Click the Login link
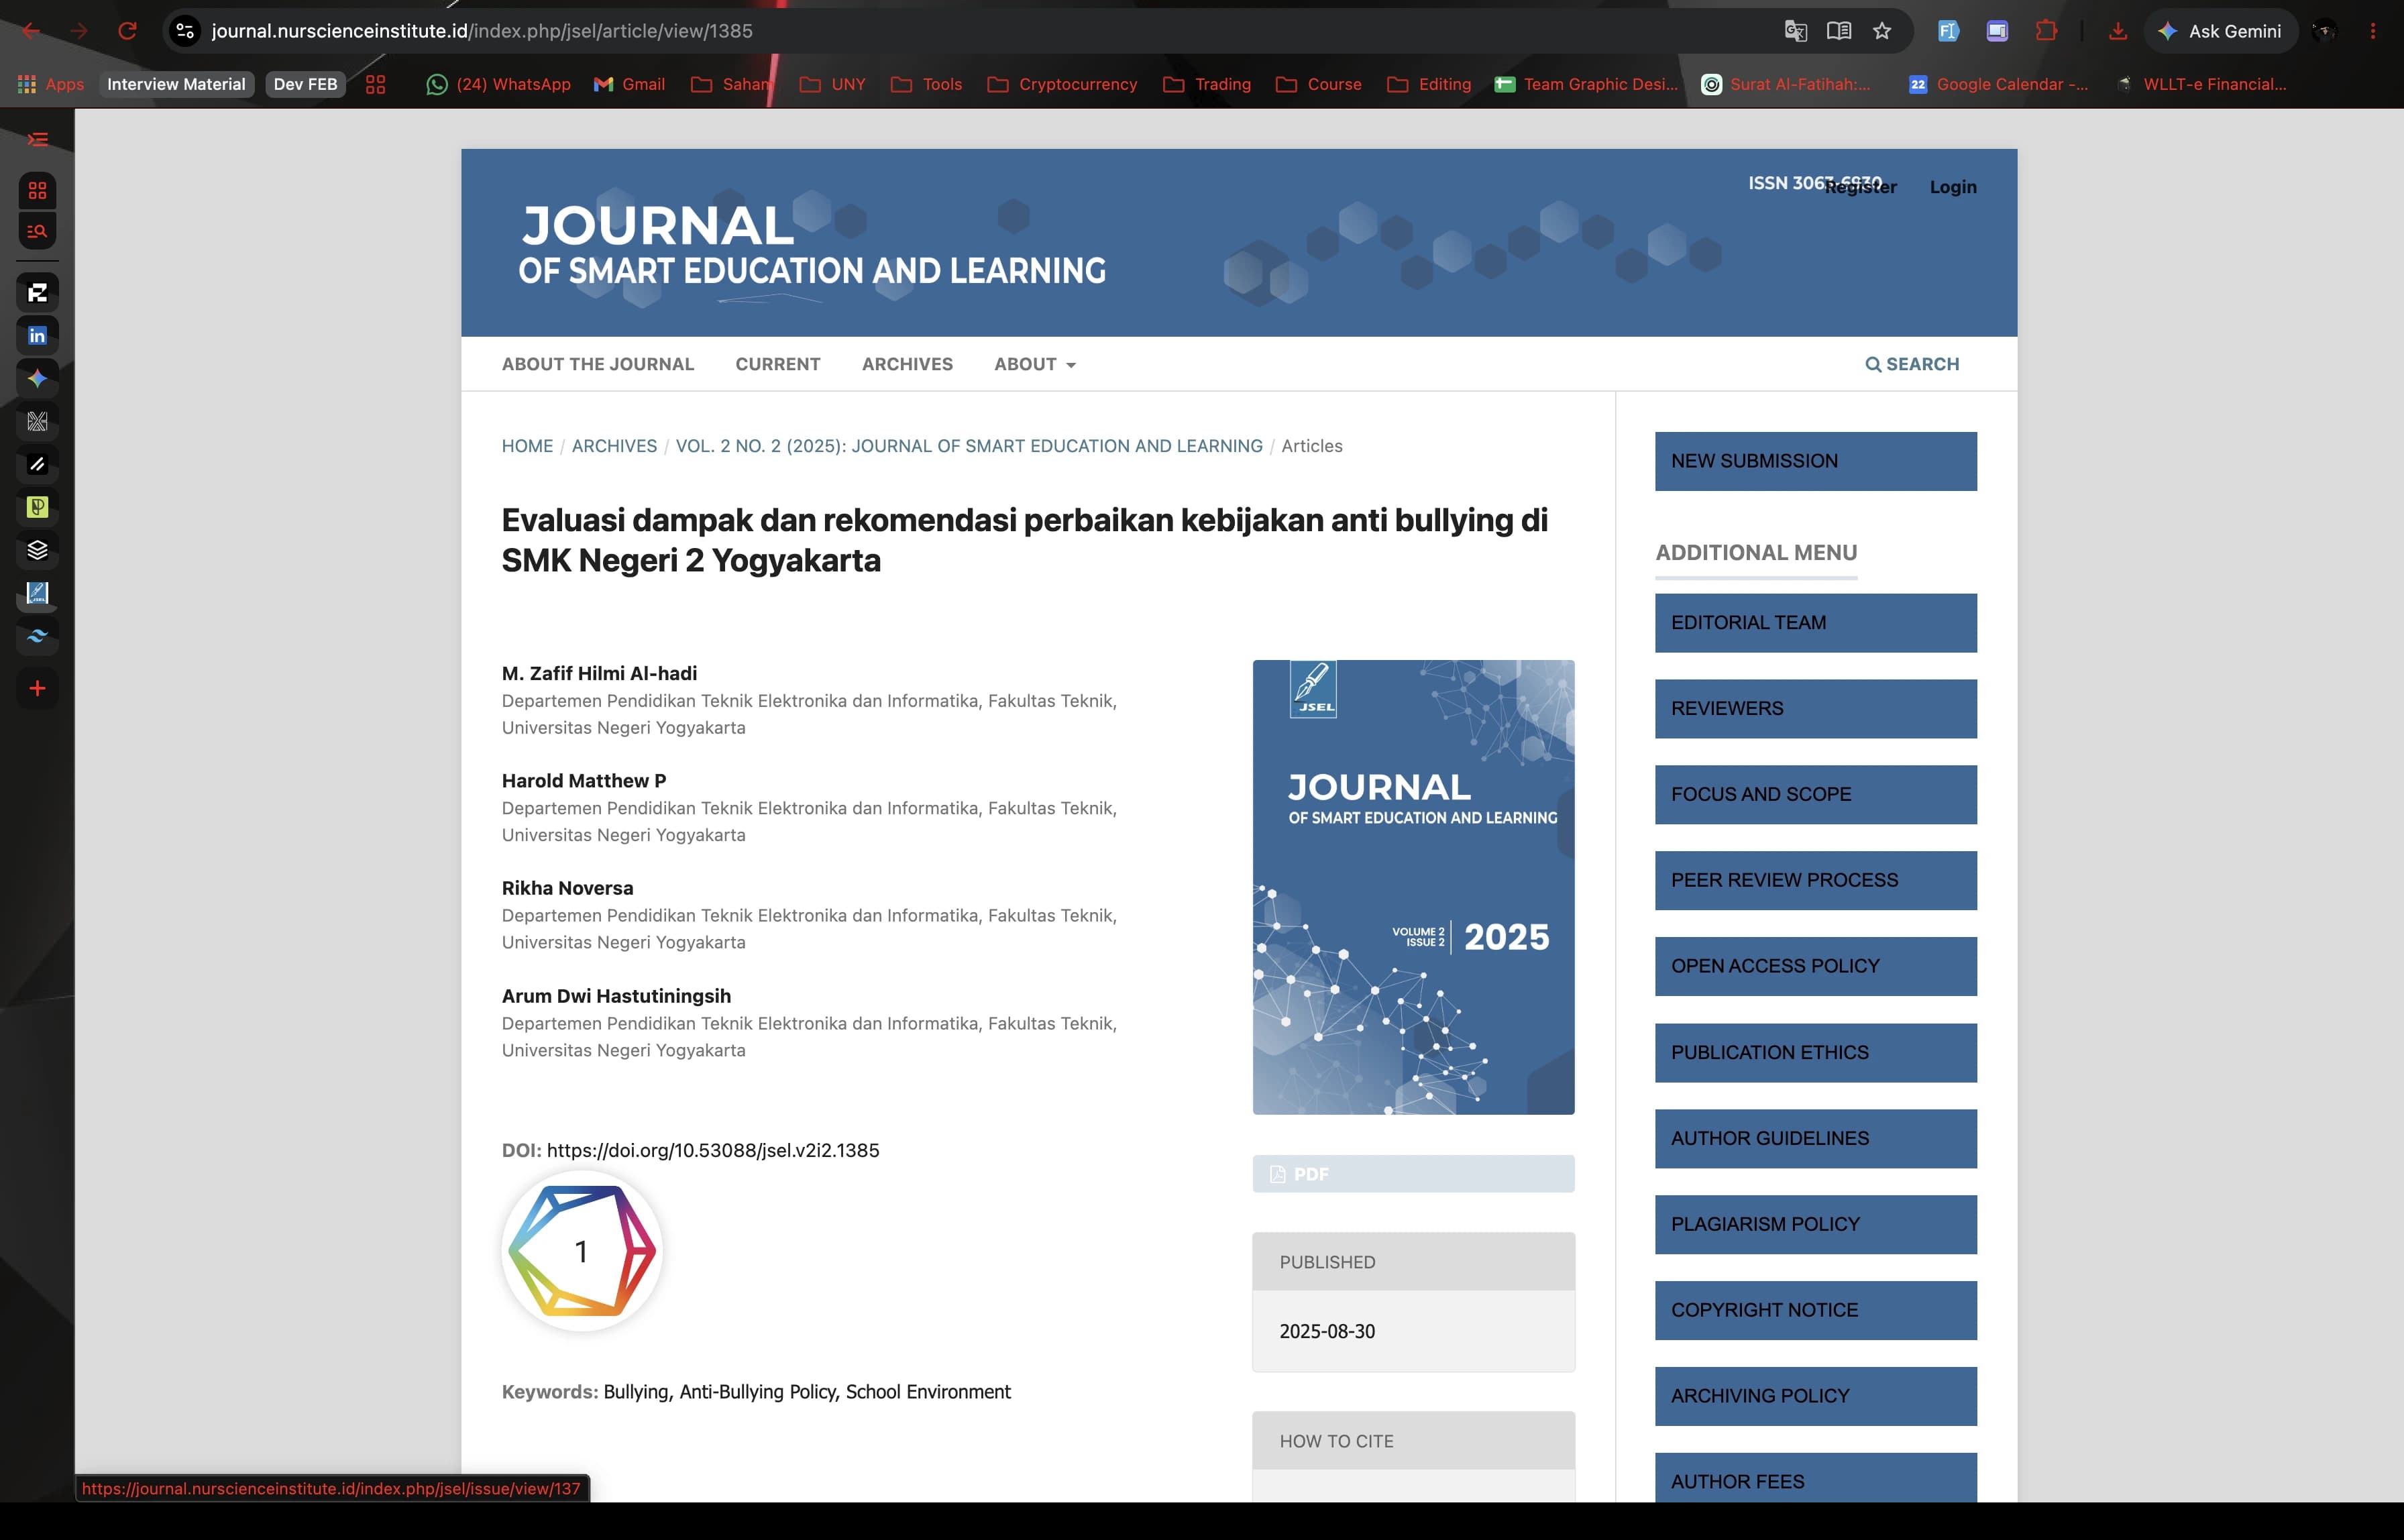The height and width of the screenshot is (1540, 2404). pos(1953,187)
